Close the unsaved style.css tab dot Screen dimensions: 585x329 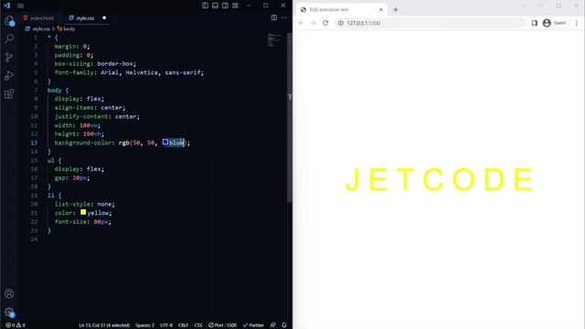pyautogui.click(x=104, y=18)
